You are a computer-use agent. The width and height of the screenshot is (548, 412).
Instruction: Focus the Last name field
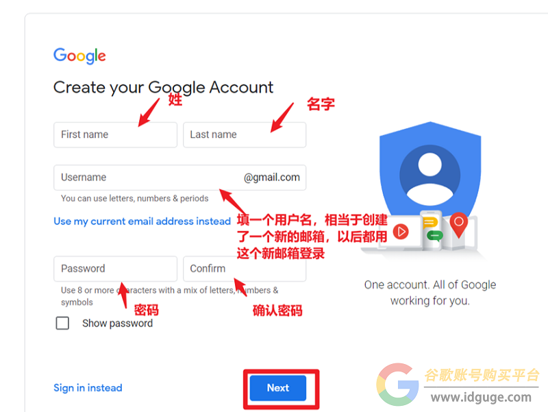click(245, 134)
